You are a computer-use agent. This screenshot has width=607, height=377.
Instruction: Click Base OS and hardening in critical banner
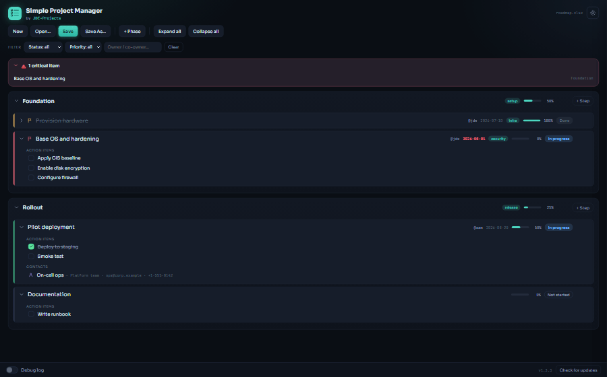(x=40, y=78)
